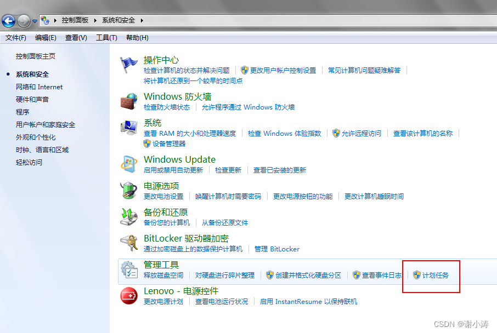This screenshot has width=497, height=333.
Task: Expand breadcrumb arrow before 控制面板
Action: [x=55, y=20]
